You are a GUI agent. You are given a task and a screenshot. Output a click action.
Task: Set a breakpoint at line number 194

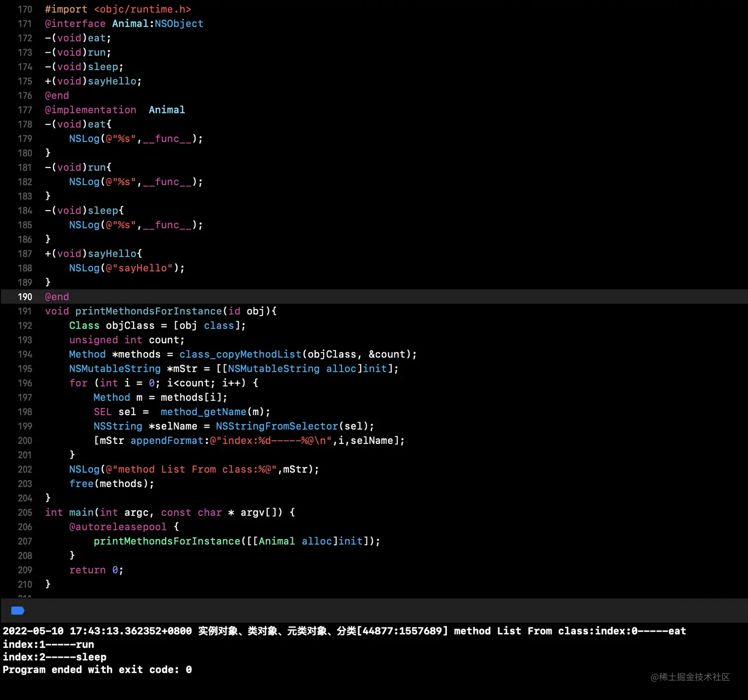[x=25, y=354]
